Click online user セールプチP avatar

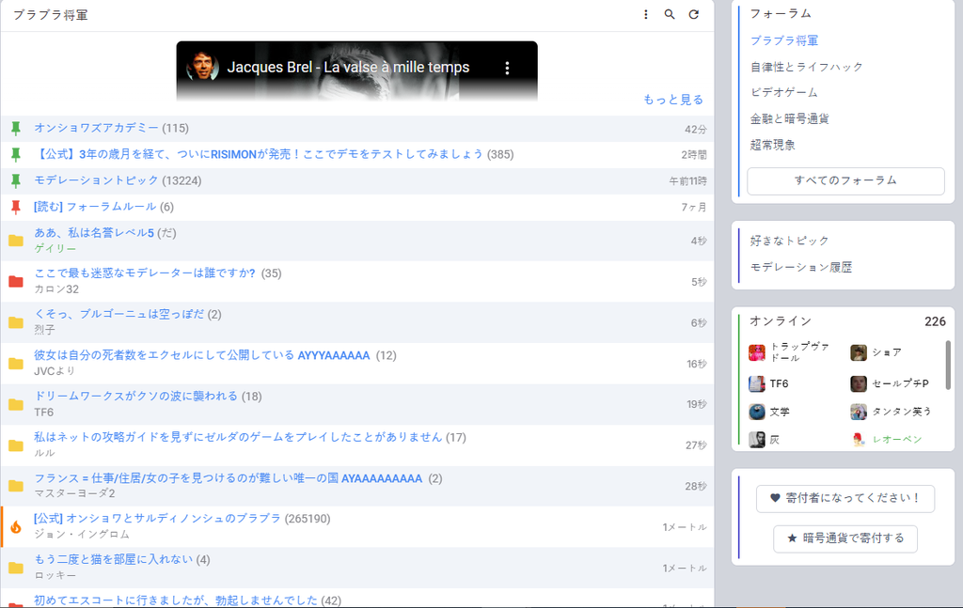(x=859, y=384)
